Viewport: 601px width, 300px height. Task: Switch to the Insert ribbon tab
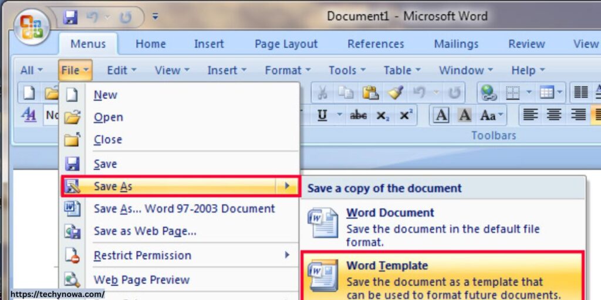tap(209, 44)
